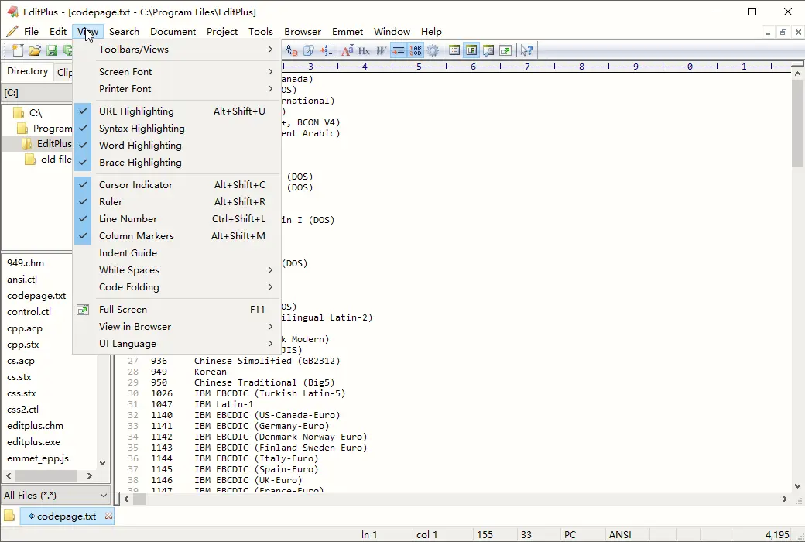Image resolution: width=805 pixels, height=542 pixels.
Task: Expand the Toolbars/Views submenu
Action: pos(177,50)
